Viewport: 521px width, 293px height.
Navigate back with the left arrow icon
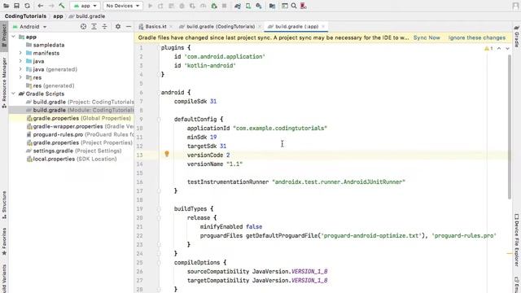coord(41,6)
